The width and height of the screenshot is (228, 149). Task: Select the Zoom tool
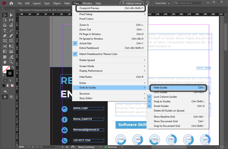pos(11,62)
